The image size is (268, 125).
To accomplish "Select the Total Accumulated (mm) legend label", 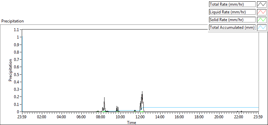I will (x=232, y=27).
